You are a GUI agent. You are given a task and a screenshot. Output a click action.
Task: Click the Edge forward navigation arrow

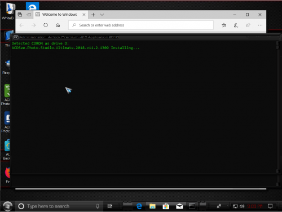coord(33,25)
